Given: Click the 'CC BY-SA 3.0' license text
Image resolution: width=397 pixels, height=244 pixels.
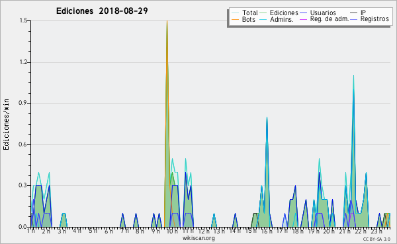Looking at the screenshot, I should tap(376, 239).
